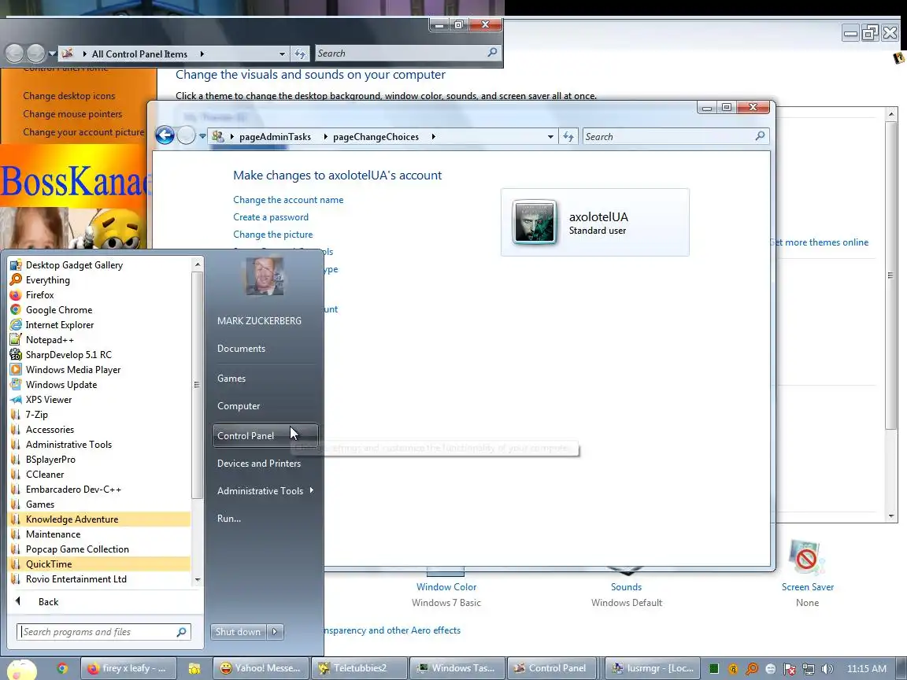
Task: Open Control Panel from Start menu
Action: [x=265, y=436]
